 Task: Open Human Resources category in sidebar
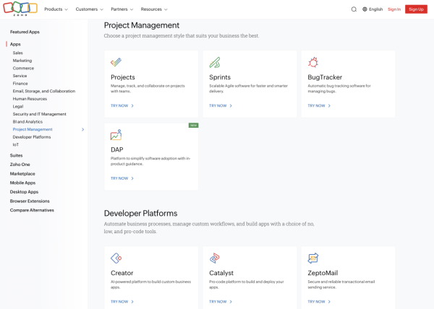tap(30, 99)
